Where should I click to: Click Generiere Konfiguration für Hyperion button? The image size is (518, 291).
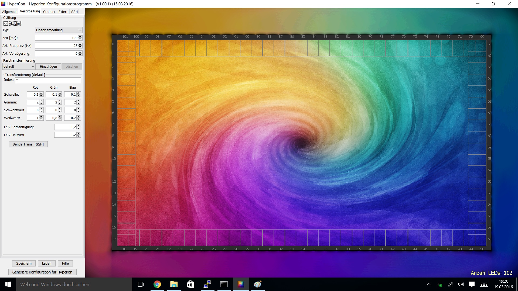click(42, 272)
